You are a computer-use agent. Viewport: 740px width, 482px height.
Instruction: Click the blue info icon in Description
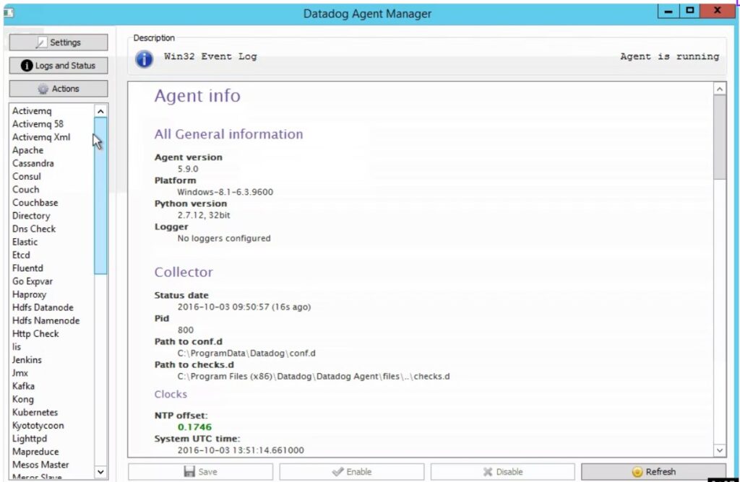pyautogui.click(x=144, y=59)
